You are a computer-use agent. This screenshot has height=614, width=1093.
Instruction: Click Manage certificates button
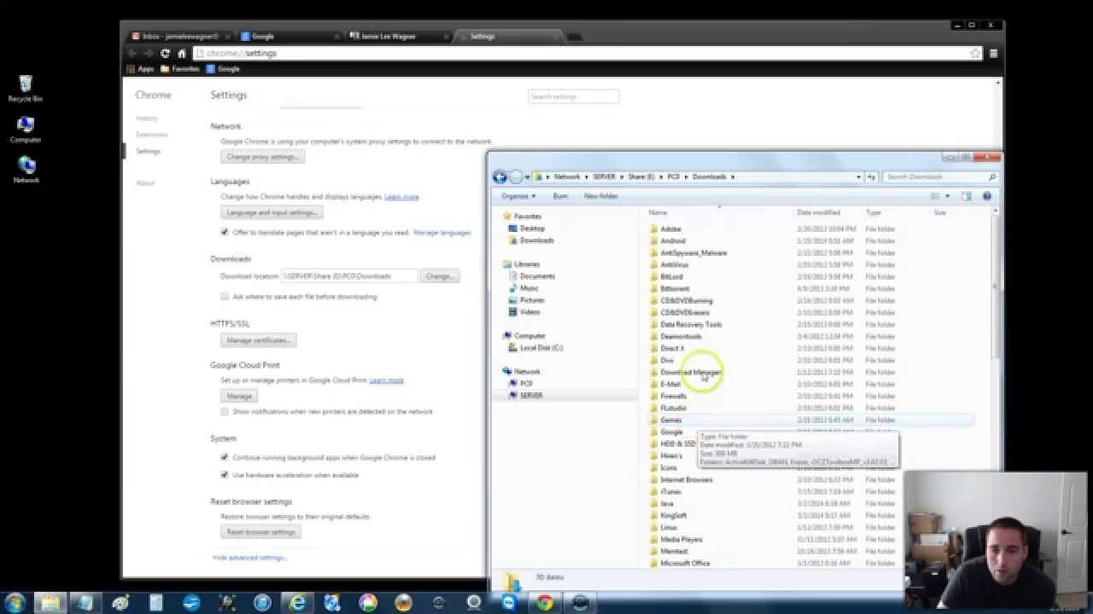[x=258, y=340]
